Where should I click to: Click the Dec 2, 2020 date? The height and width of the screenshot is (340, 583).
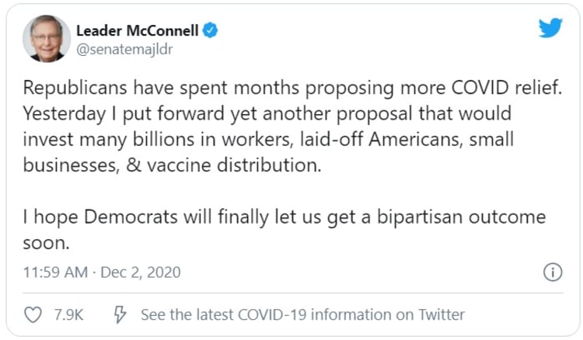point(142,272)
